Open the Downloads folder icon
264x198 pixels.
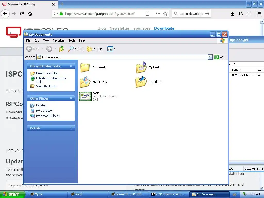[x=85, y=67]
